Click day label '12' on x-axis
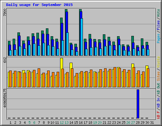162x126 pixels. point(62,123)
